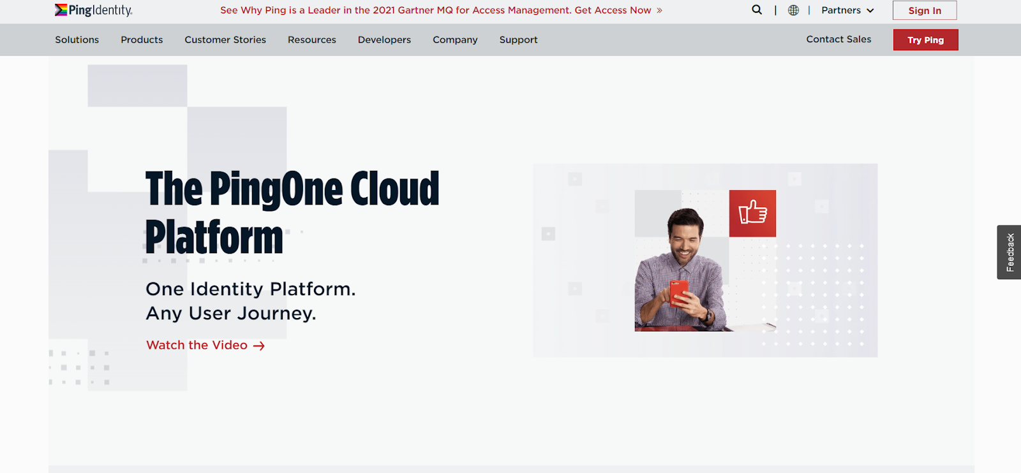Open the Solutions menu
1021x473 pixels.
coord(77,40)
